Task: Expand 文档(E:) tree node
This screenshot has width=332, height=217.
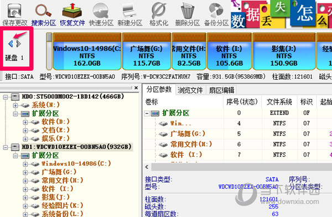Action: point(25,131)
